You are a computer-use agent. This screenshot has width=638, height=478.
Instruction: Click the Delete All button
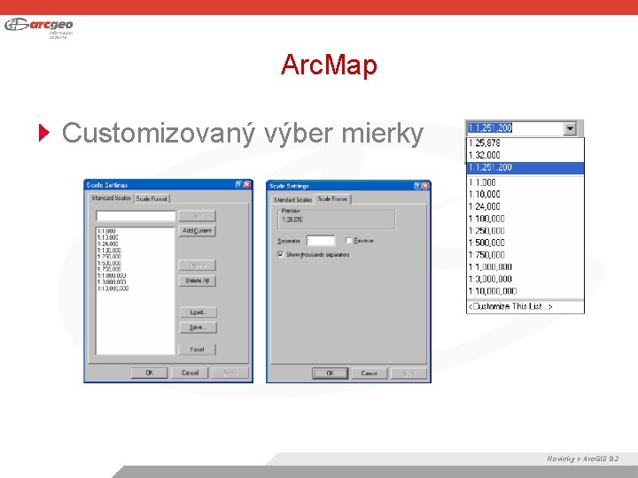pyautogui.click(x=198, y=281)
